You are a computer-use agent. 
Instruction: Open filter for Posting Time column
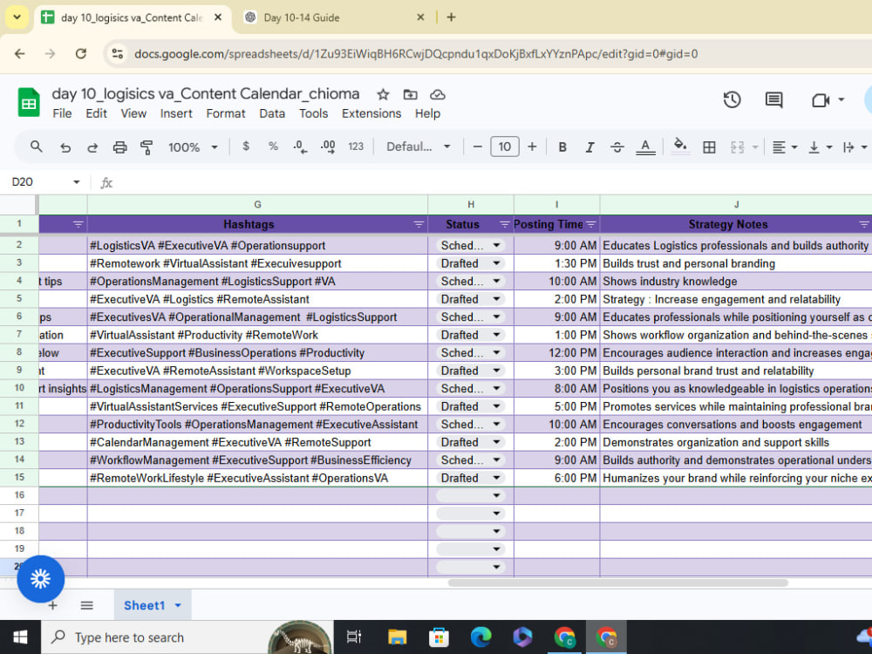click(590, 224)
